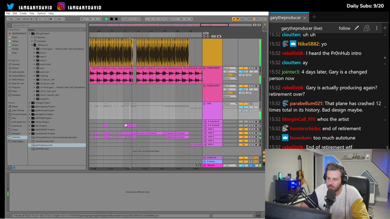Arm the Arrangement Record button
Viewport: 390px width, 219px height.
116,19
